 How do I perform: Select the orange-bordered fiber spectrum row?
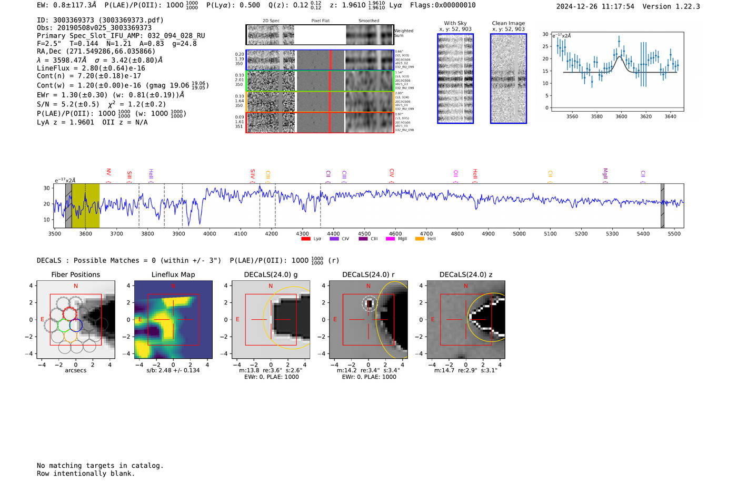tap(320, 102)
